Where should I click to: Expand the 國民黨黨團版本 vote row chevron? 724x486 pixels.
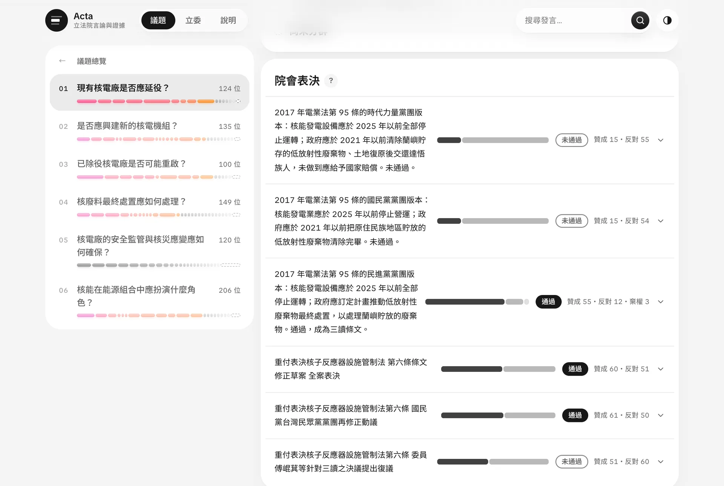(x=661, y=221)
